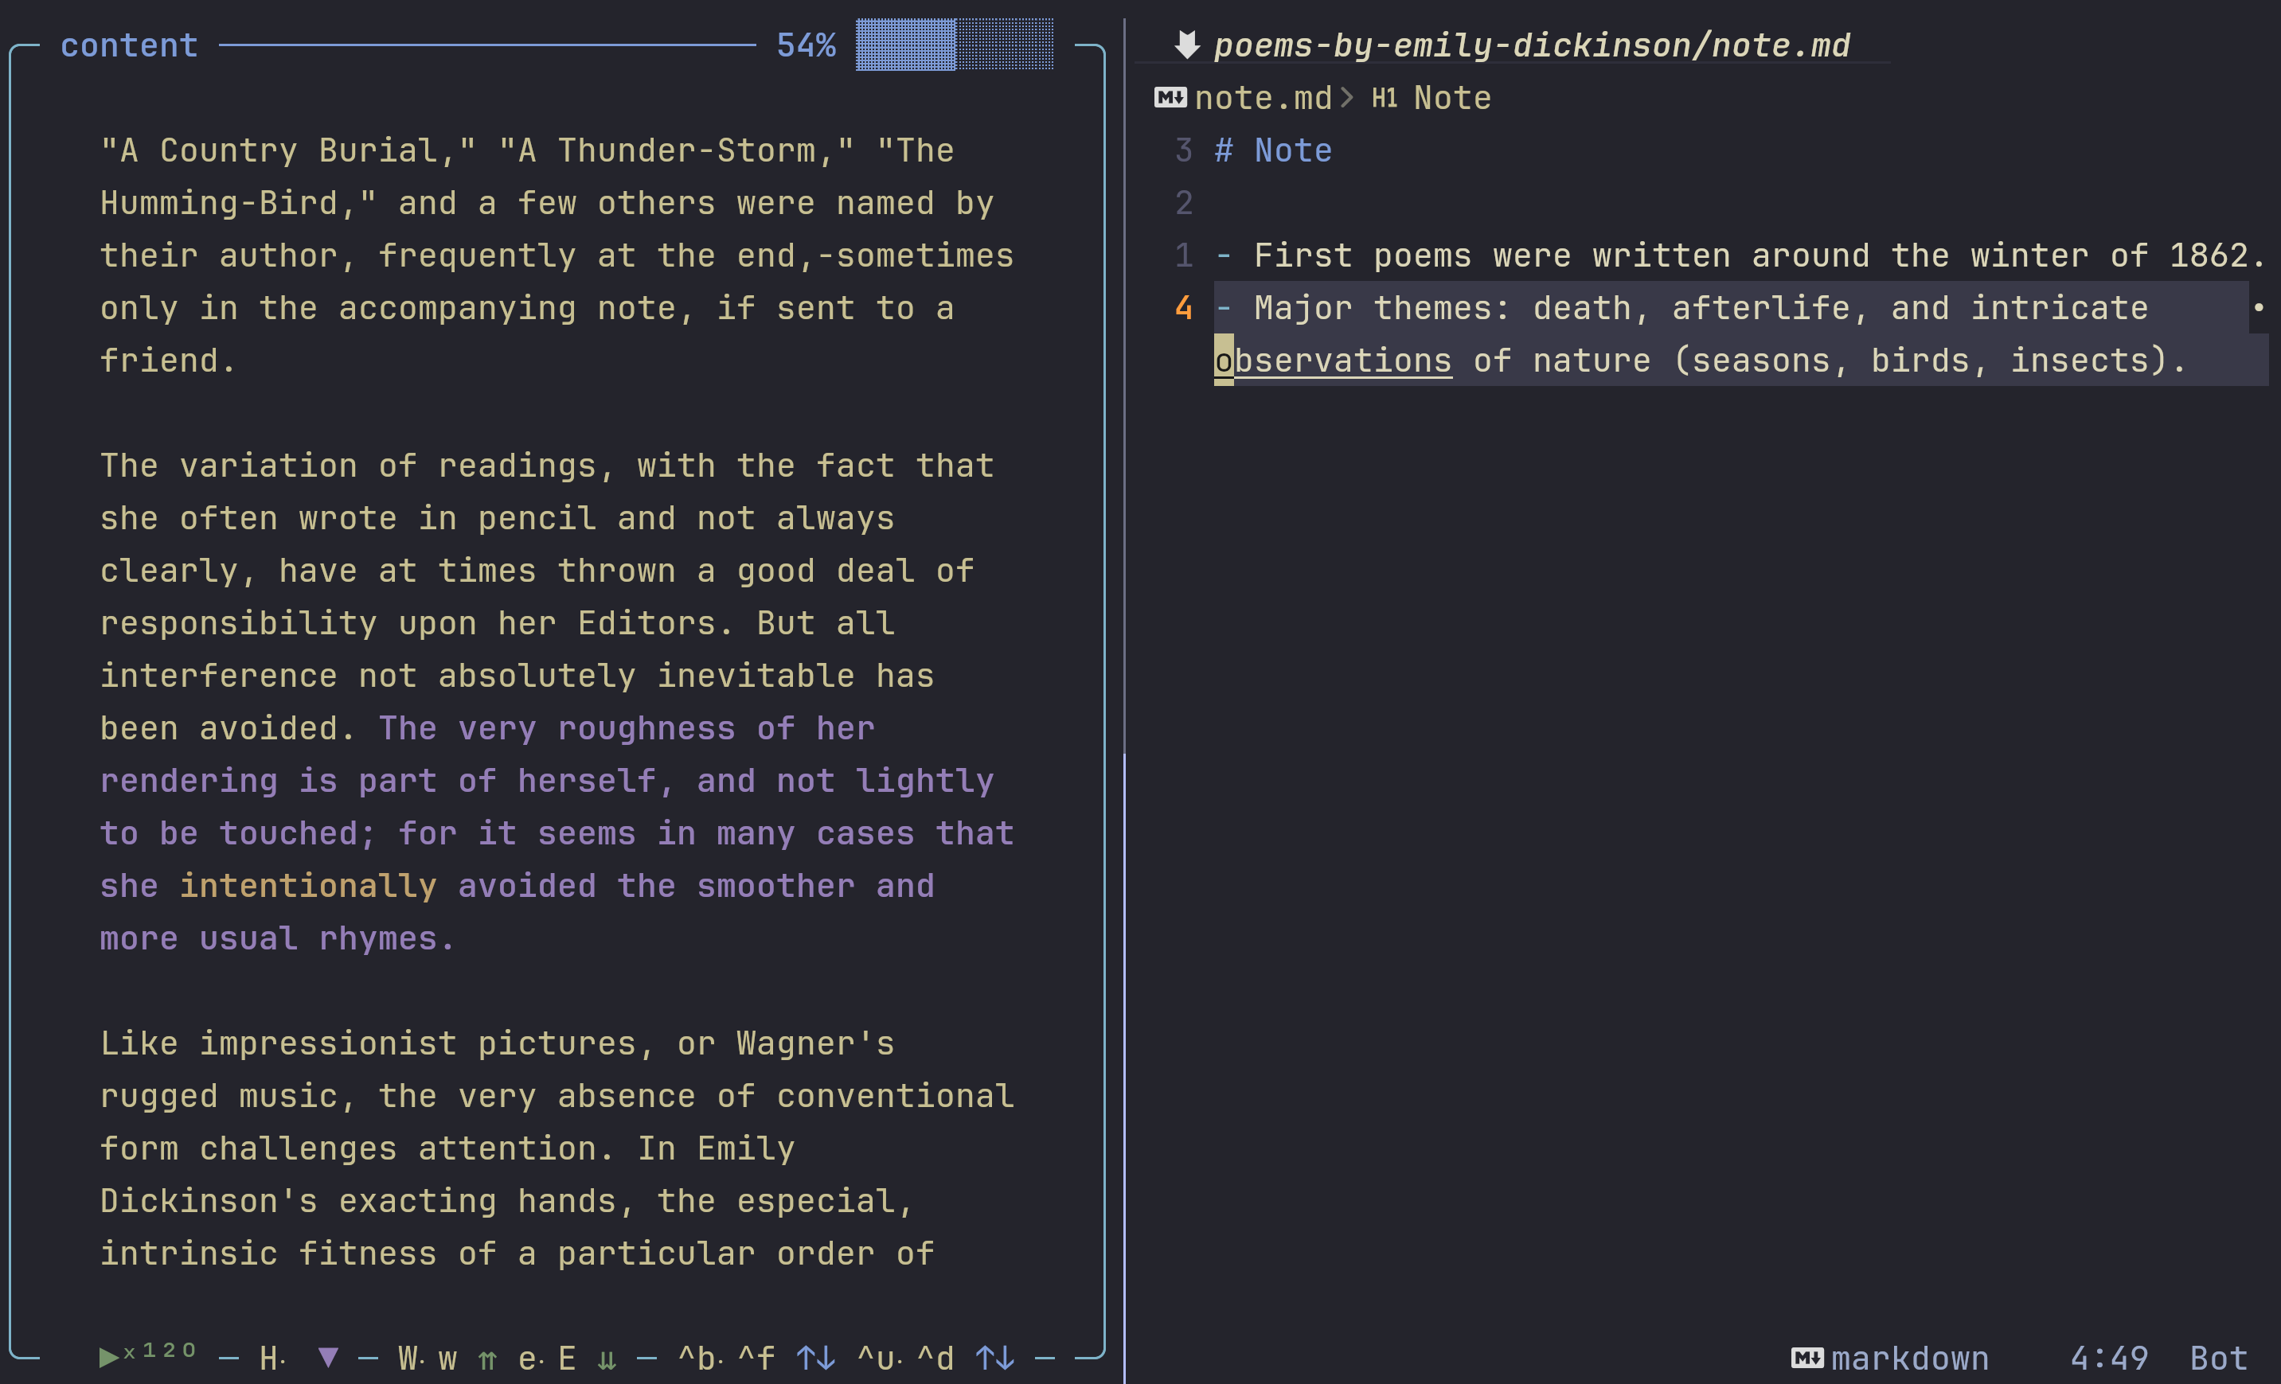Click the modified dot at end of line 4
The width and height of the screenshot is (2281, 1384).
[x=2259, y=307]
